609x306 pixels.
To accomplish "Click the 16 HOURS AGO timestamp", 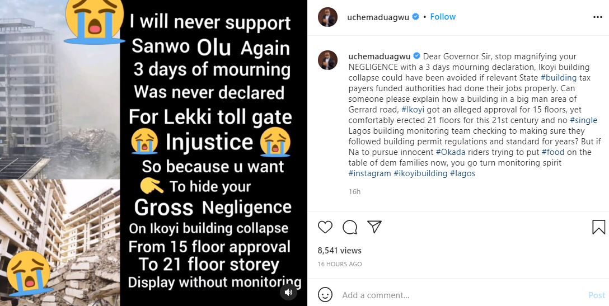I will [x=340, y=264].
